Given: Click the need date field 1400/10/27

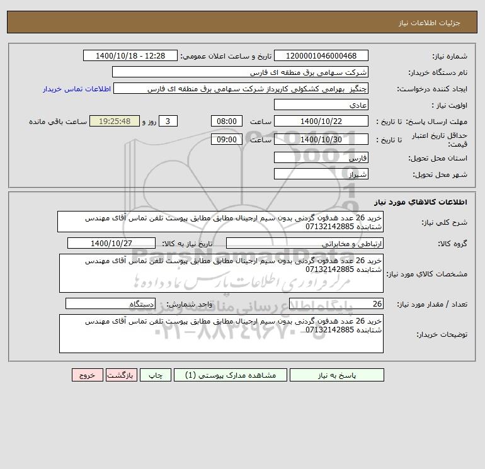Looking at the screenshot, I should 111,243.
